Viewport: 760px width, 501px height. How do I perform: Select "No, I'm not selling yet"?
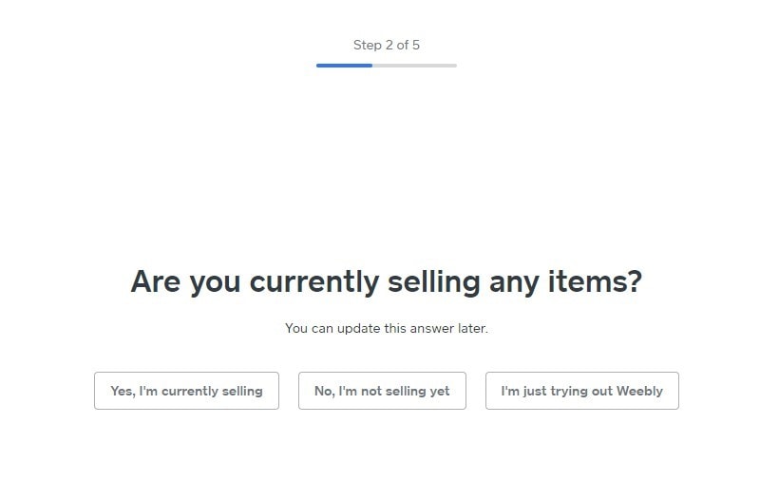click(382, 391)
